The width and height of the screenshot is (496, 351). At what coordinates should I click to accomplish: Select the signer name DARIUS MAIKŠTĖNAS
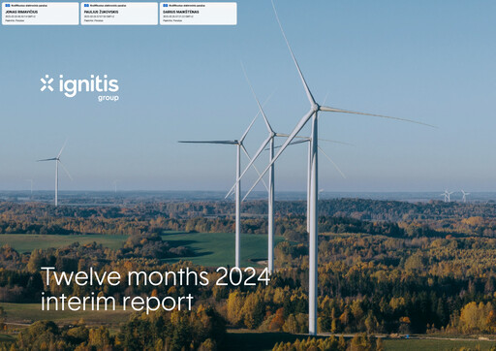tap(181, 12)
